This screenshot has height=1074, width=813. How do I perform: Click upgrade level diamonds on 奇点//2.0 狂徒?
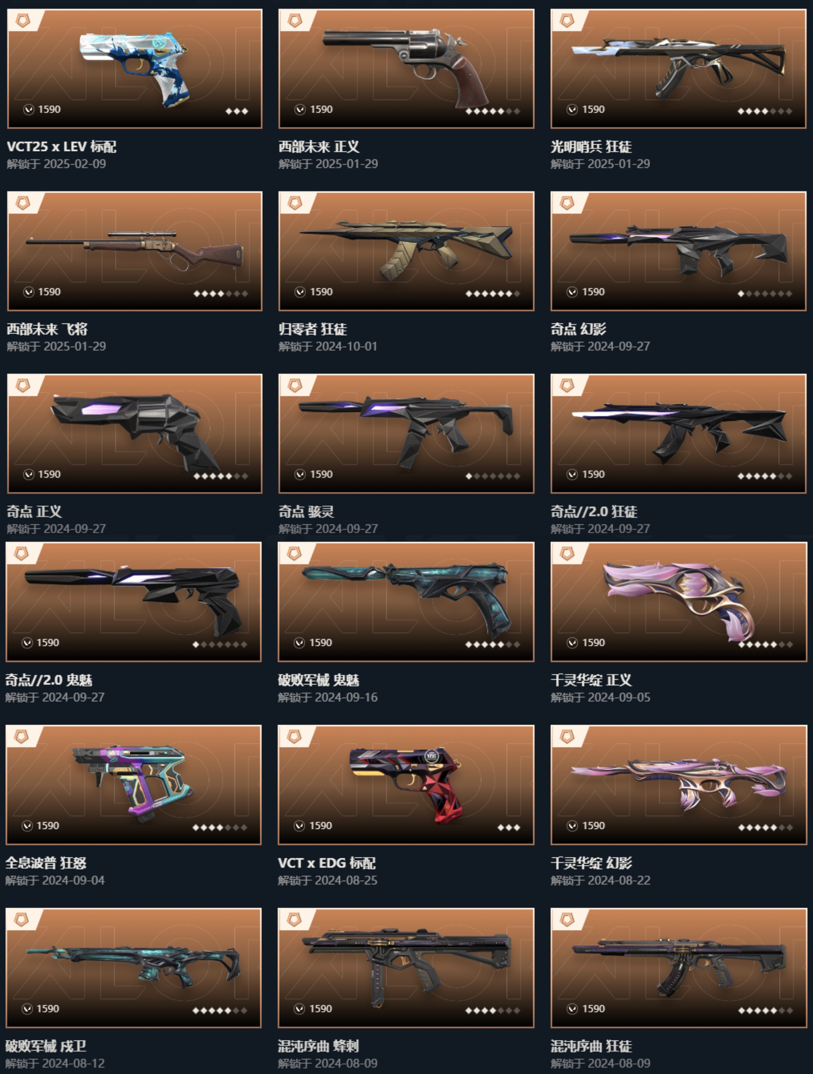pos(764,476)
